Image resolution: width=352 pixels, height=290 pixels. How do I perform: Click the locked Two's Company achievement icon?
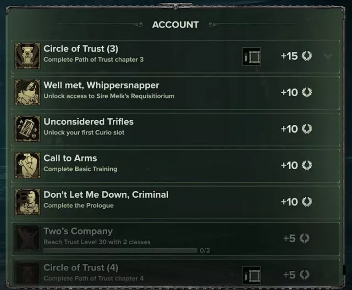click(27, 238)
